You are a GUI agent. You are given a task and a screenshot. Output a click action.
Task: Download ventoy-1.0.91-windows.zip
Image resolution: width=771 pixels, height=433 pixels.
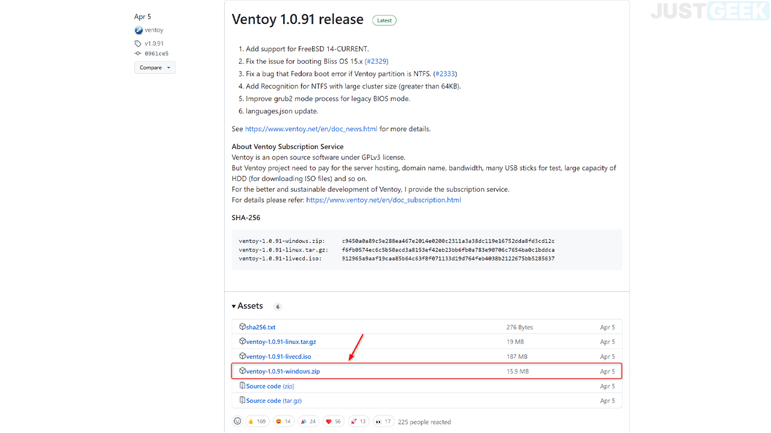pos(283,371)
